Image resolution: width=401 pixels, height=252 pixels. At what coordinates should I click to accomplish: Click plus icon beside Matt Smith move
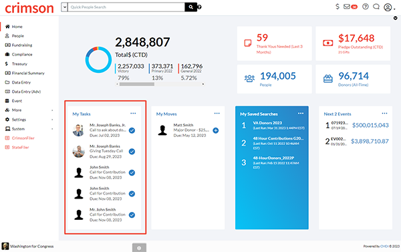pyautogui.click(x=216, y=130)
